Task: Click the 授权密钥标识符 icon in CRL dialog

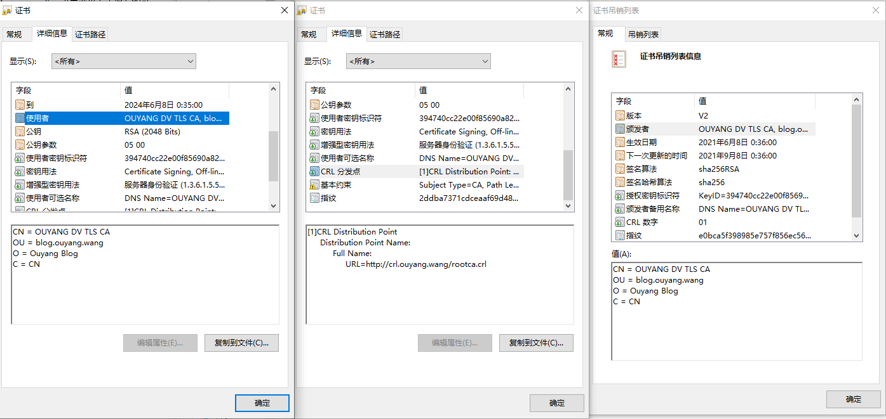Action: [x=621, y=196]
